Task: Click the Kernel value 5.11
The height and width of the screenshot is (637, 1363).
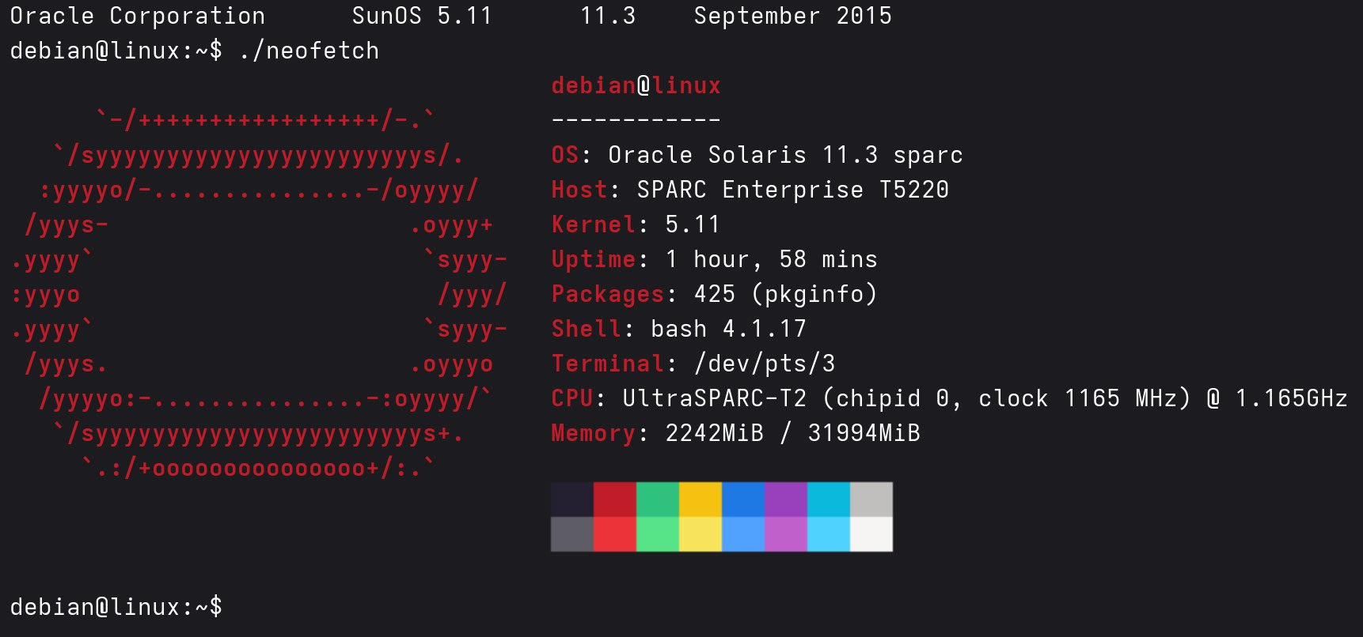Action: 693,224
